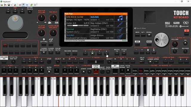This screenshot has height=107, width=191.
Task: Toggle the PEDAL button
Action: (x=149, y=35)
